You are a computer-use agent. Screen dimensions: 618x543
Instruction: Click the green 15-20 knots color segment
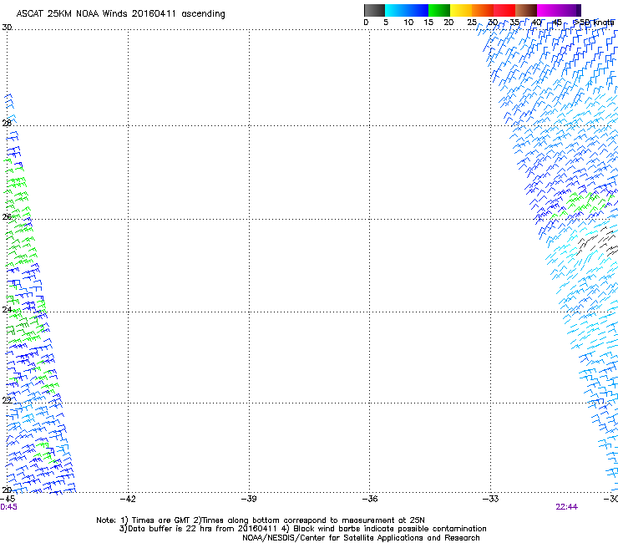439,10
